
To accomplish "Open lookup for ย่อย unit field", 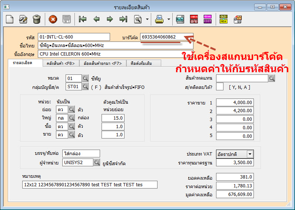I will (72, 109).
